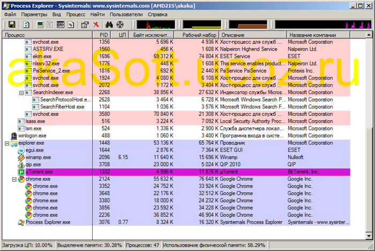
Task: Collapse the explorer.exe tree node
Action: tap(7, 143)
